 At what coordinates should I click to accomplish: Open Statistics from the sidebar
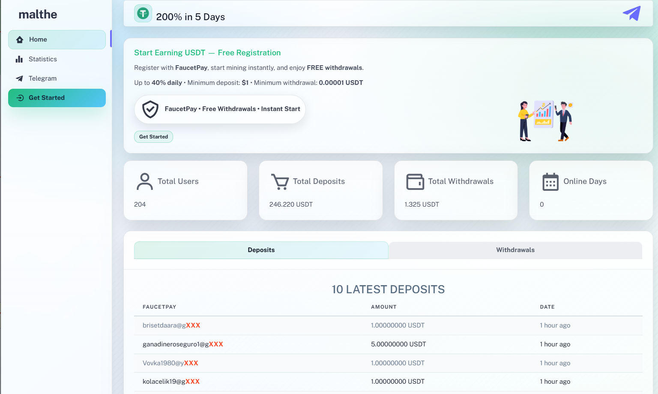coord(43,59)
